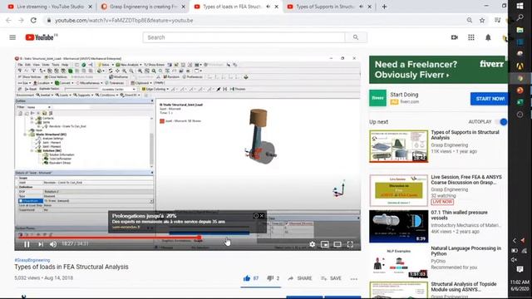Select Analysis Settings in the outline tree
This screenshot has height=299, width=532.
53,139
